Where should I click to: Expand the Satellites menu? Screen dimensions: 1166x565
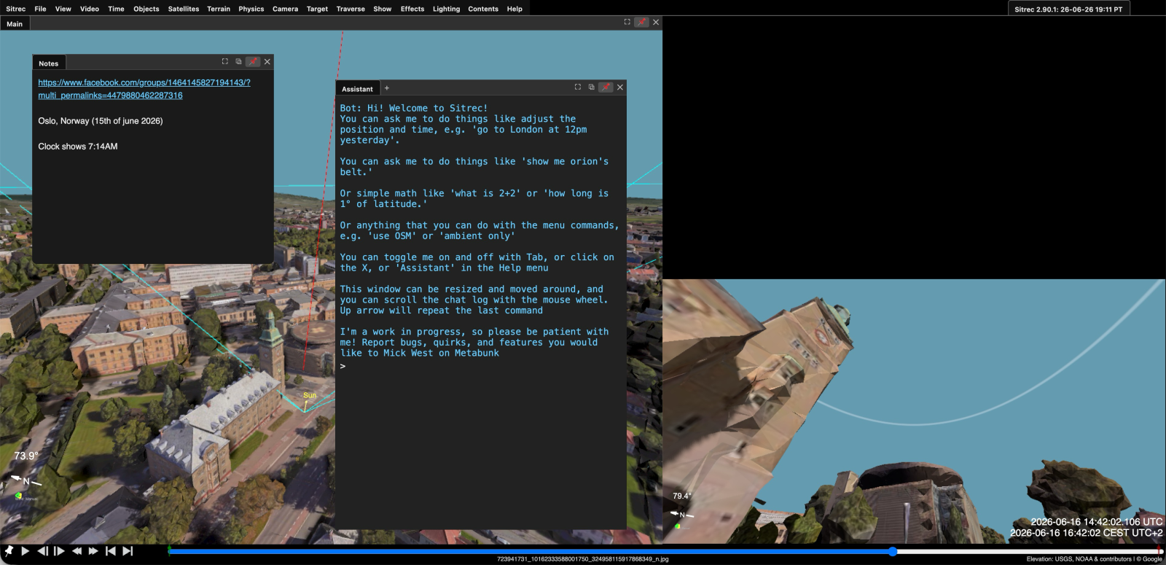[x=184, y=9]
